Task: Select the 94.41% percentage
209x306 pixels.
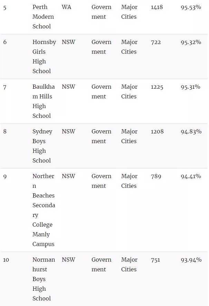Action: [x=191, y=176]
